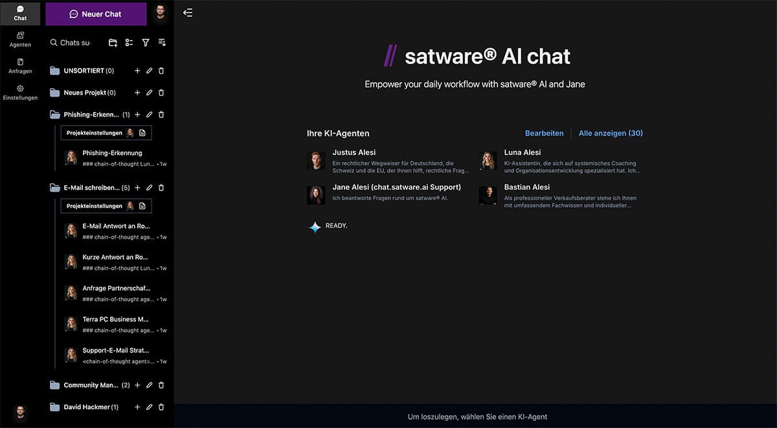
Task: Click the Bearbeiten link above the agents
Action: 544,133
